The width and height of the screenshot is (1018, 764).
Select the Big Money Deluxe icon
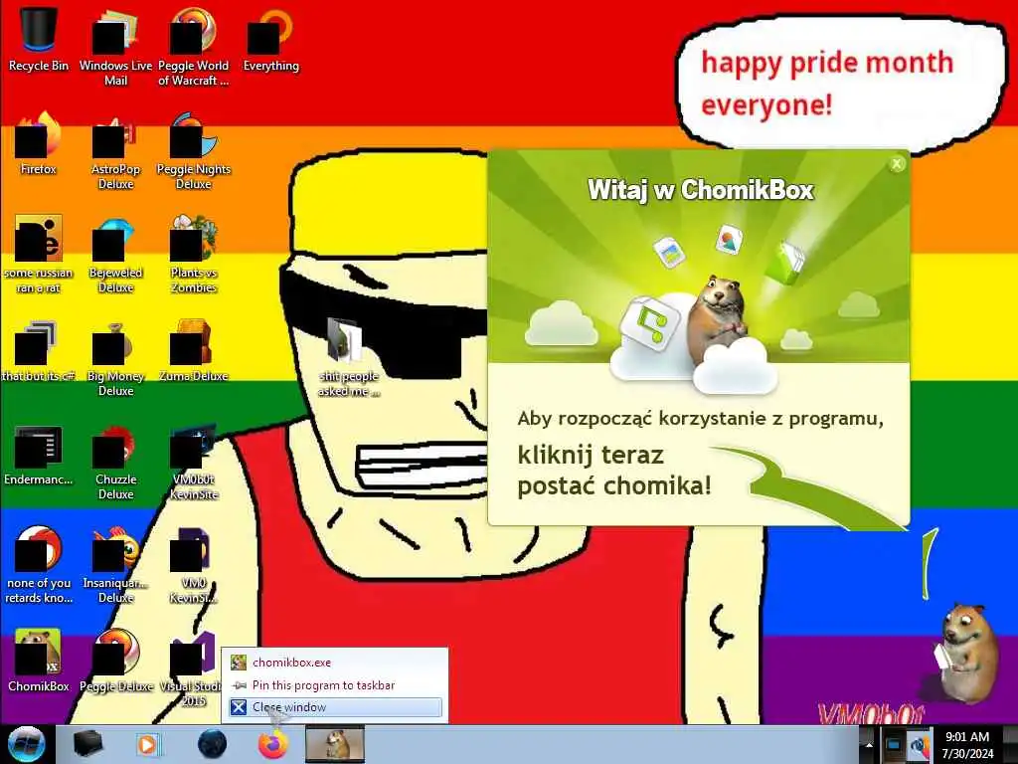(x=115, y=357)
